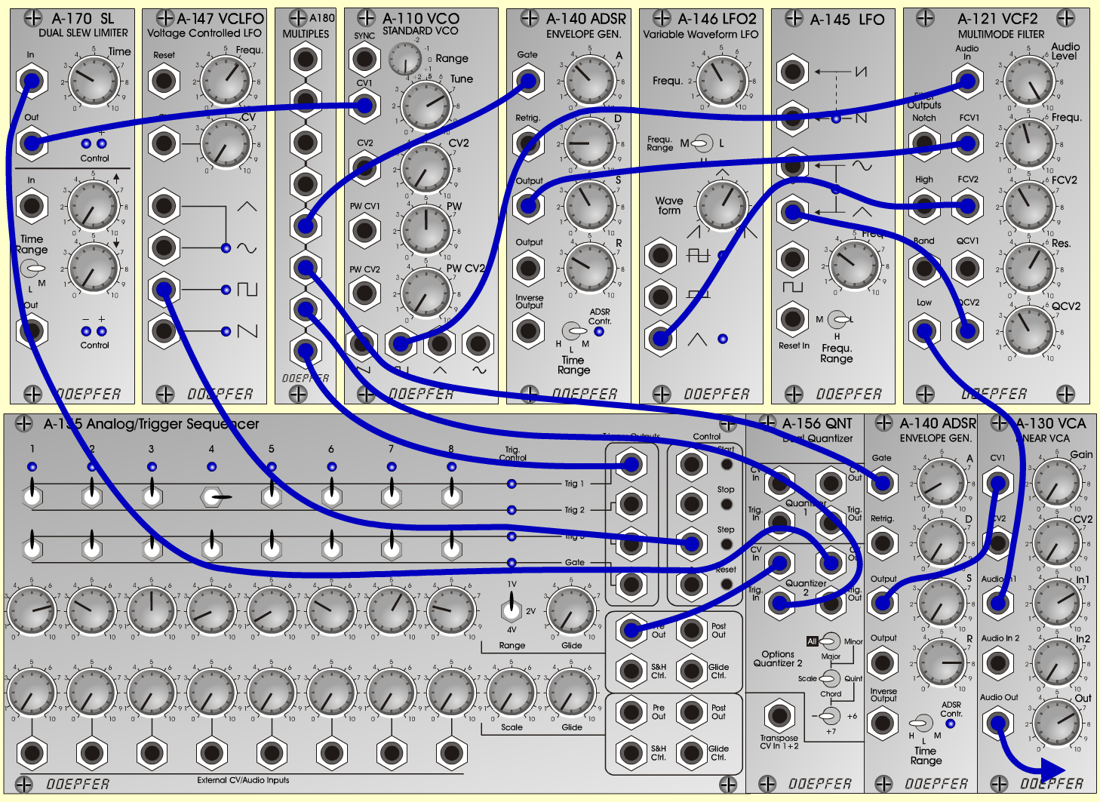Click Inverse Output jack on the upper A-140 ADSR
Viewport: 1100px width, 802px height.
tap(528, 330)
